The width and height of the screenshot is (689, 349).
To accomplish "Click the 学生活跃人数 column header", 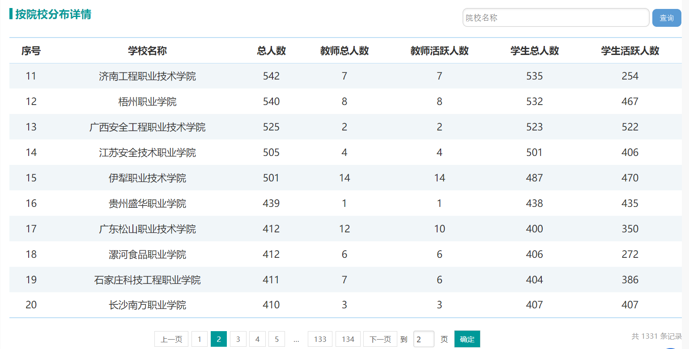I will tap(630, 51).
